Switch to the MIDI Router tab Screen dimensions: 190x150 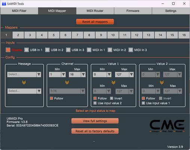click(x=95, y=11)
